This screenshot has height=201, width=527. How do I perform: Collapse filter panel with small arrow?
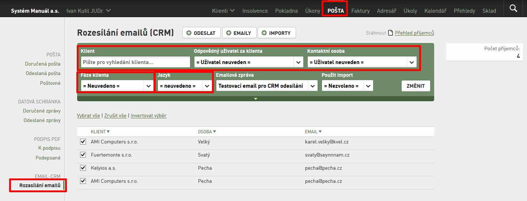tap(255, 99)
